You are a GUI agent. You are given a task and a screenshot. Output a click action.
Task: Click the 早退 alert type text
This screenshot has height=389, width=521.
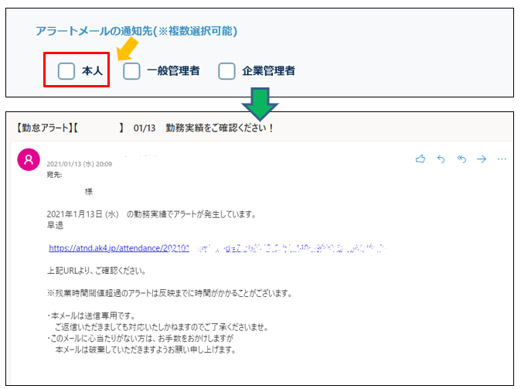point(55,225)
